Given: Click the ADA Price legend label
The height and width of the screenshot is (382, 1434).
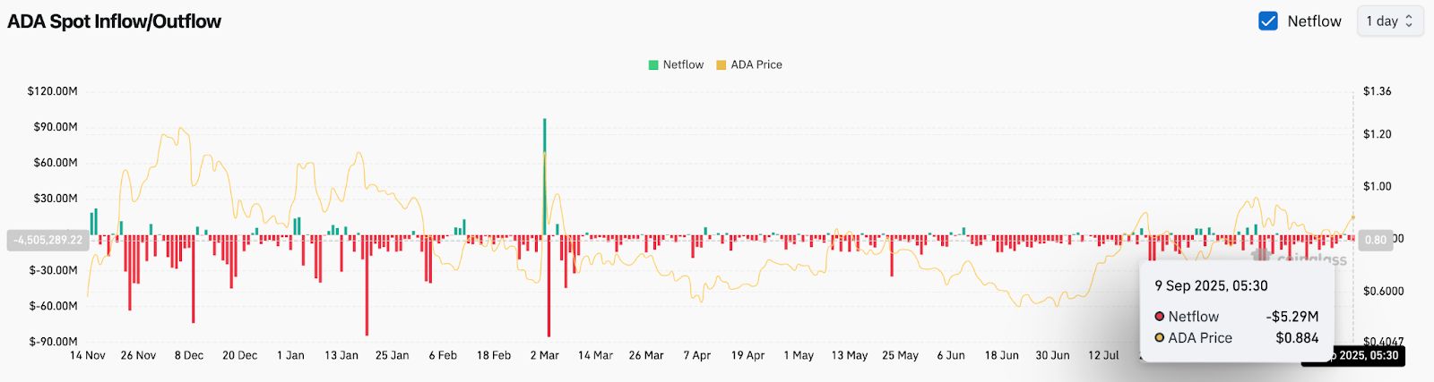Looking at the screenshot, I should (756, 64).
